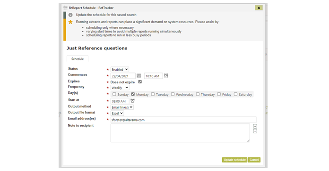Screen dimensions: 329x171
Task: Click the info icon next to Update the schedule
Action: (x=70, y=15)
